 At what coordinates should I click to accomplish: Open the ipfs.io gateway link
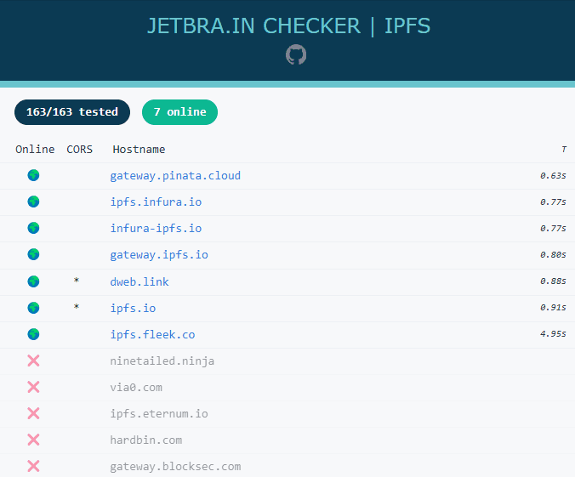pyautogui.click(x=133, y=308)
